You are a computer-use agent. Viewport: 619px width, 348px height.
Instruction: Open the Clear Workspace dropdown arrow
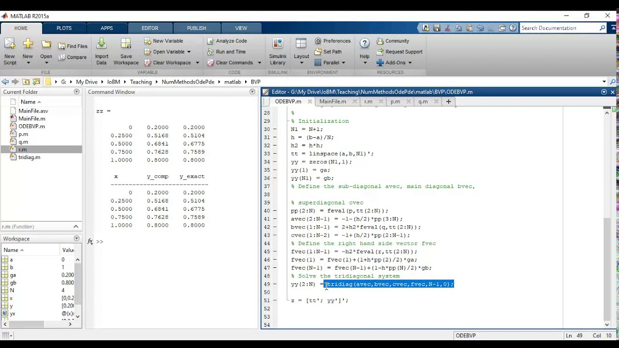(x=197, y=63)
